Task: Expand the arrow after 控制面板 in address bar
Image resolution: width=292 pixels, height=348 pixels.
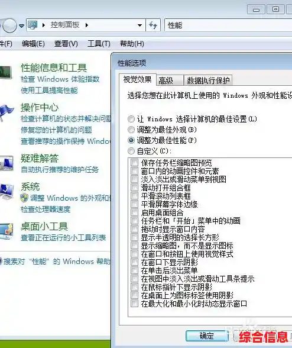Action: (87, 25)
